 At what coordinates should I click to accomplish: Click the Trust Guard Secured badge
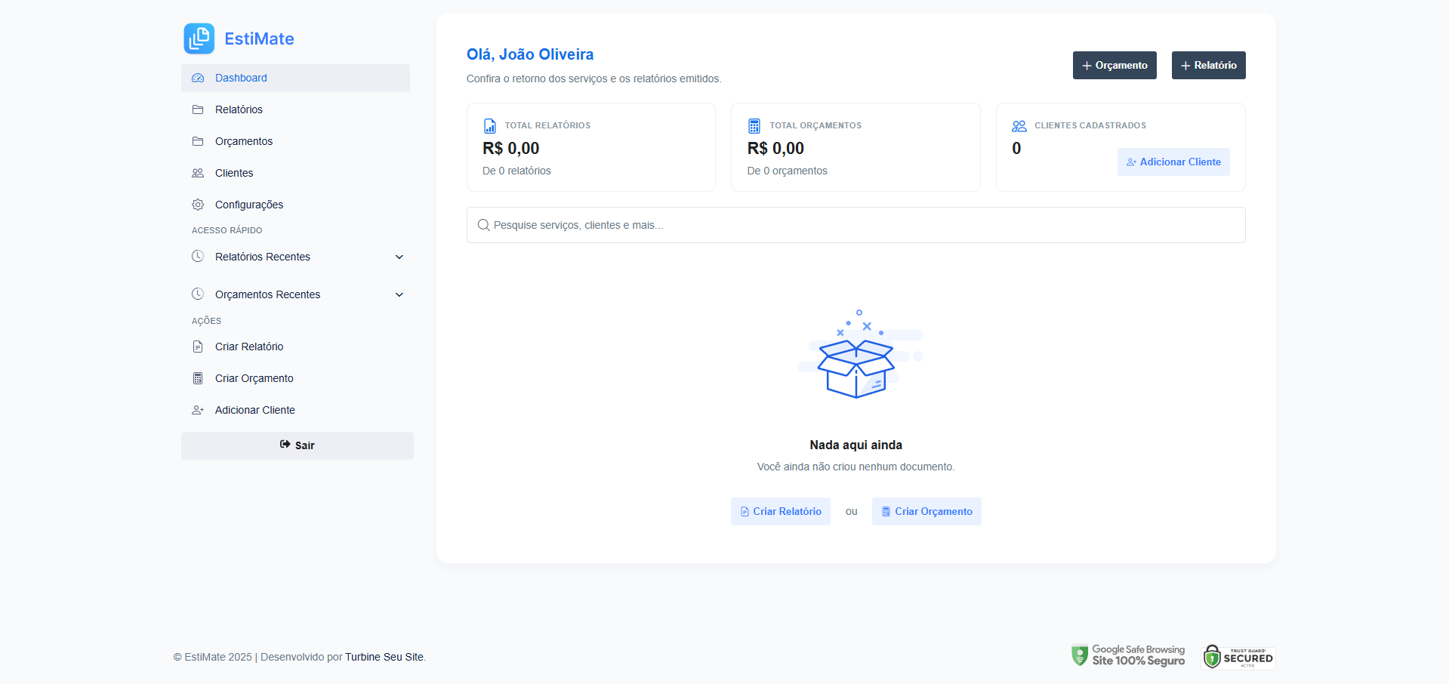[1238, 657]
